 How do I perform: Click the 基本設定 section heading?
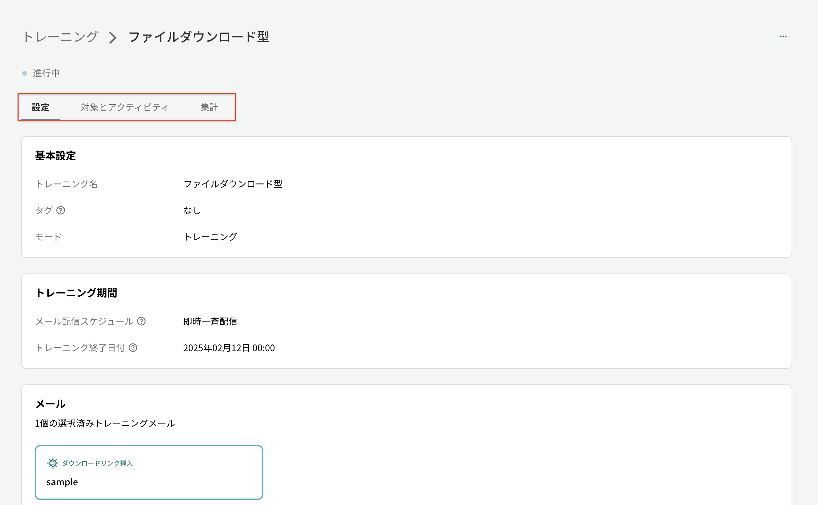coord(55,156)
